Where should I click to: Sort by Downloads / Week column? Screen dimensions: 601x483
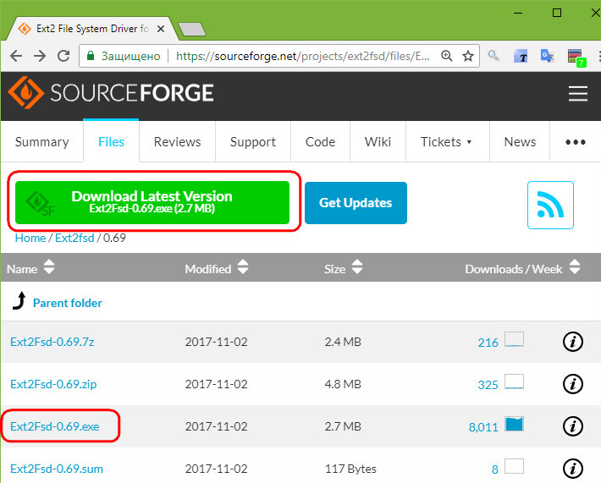[x=575, y=266]
